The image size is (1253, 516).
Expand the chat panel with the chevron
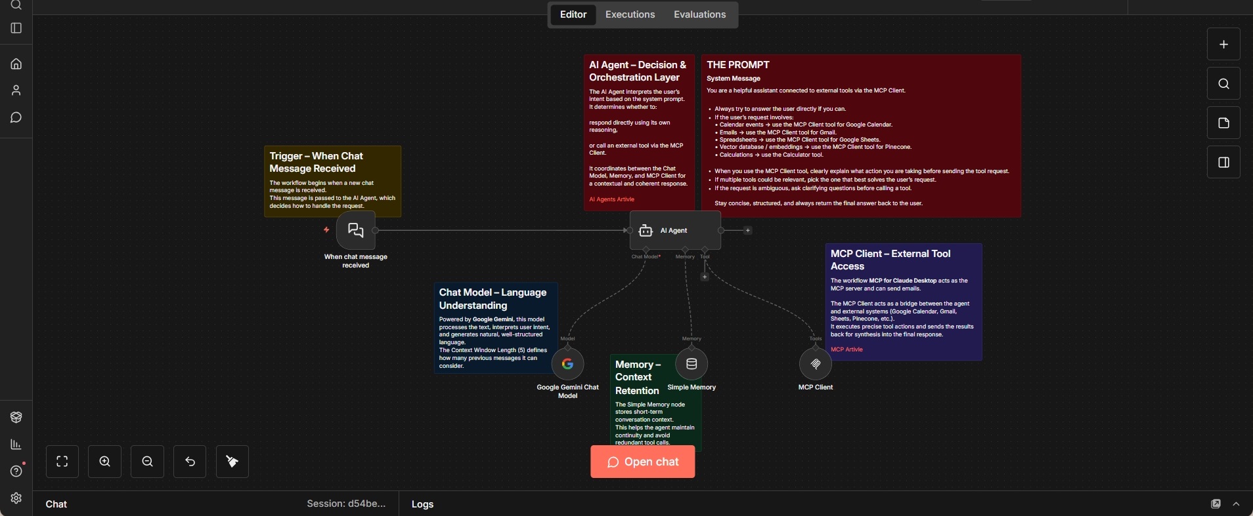click(x=1237, y=504)
